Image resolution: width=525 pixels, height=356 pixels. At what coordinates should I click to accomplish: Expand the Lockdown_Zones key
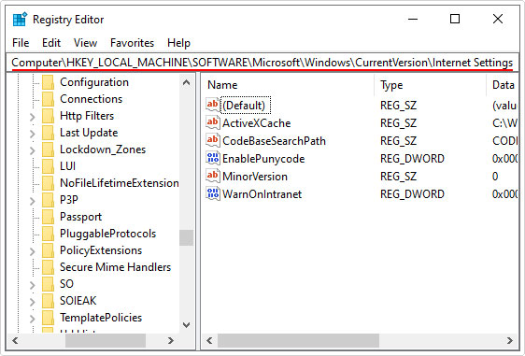tap(32, 150)
